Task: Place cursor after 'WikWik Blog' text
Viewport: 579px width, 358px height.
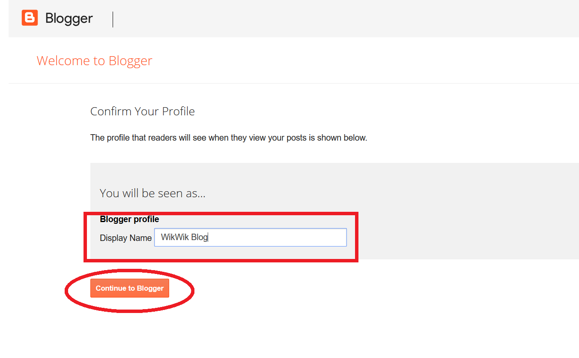Action: pos(209,237)
